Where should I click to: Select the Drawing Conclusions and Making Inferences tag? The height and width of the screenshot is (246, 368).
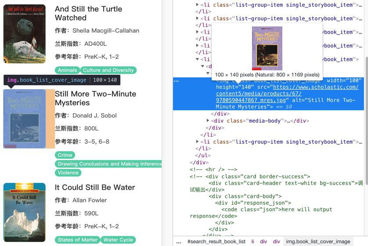(108, 164)
